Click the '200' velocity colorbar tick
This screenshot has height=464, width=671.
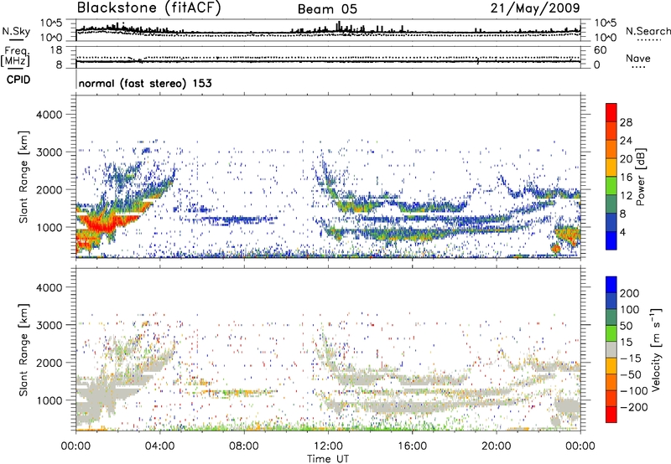tap(629, 293)
